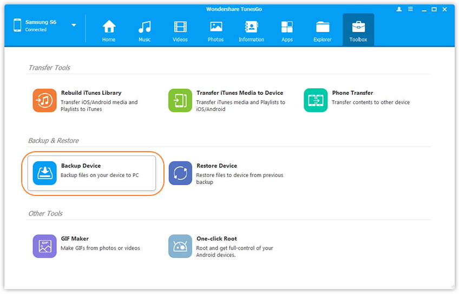Screen dimensions: 460x294
Task: Expand the Samsung S6 device dropdown arrow
Action: point(74,25)
